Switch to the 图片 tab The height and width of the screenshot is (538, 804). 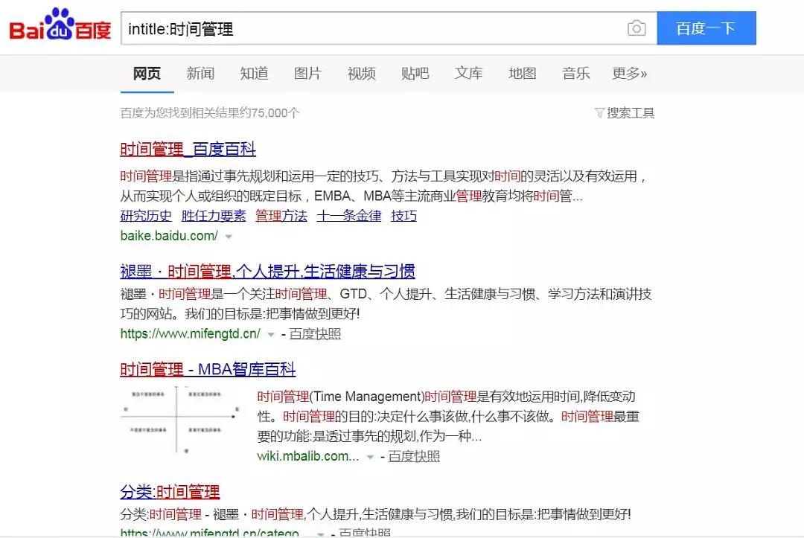[307, 74]
